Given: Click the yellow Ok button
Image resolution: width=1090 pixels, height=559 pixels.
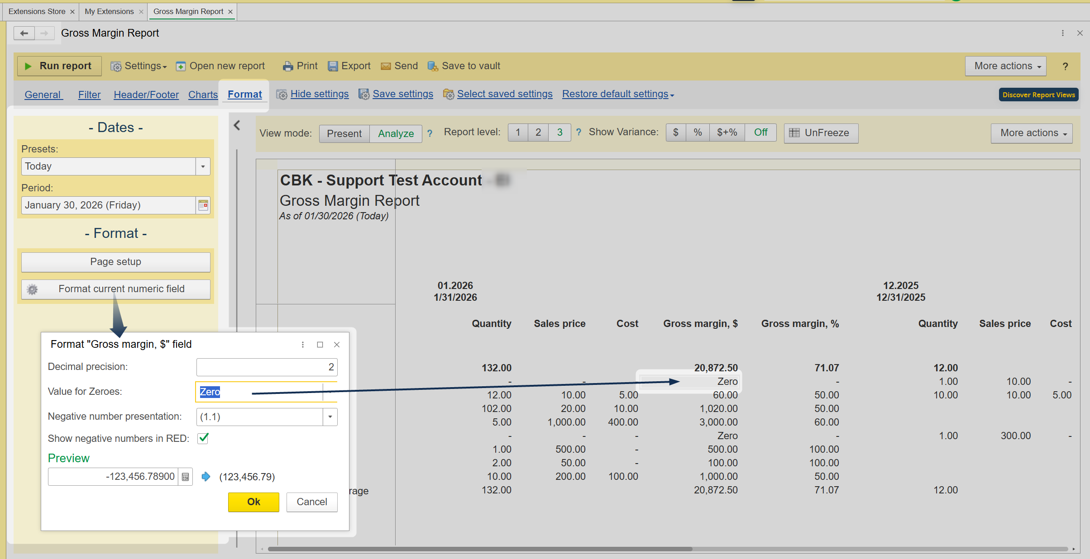Looking at the screenshot, I should (x=253, y=502).
